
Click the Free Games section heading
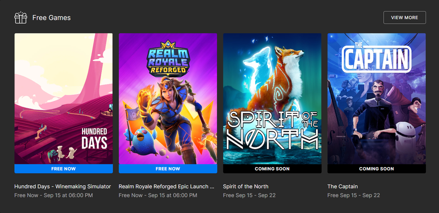pos(52,18)
